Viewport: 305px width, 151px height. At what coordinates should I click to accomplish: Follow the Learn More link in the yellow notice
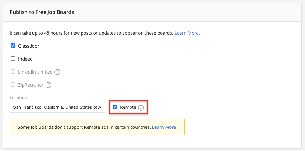pyautogui.click(x=164, y=127)
